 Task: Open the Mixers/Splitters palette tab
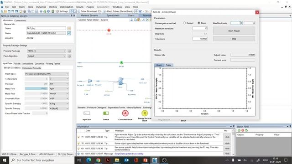(x=134, y=108)
